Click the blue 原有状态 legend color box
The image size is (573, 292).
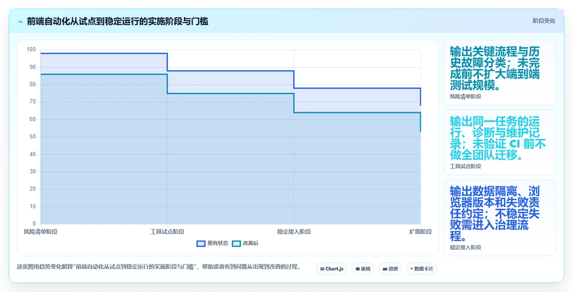click(x=201, y=243)
